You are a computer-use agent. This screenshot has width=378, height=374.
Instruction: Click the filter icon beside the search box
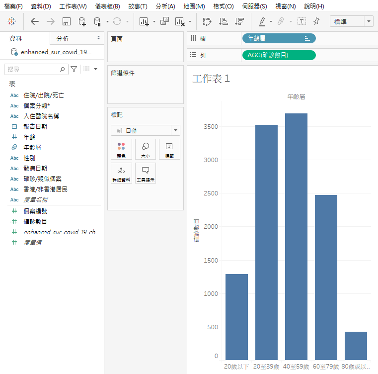coord(74,69)
